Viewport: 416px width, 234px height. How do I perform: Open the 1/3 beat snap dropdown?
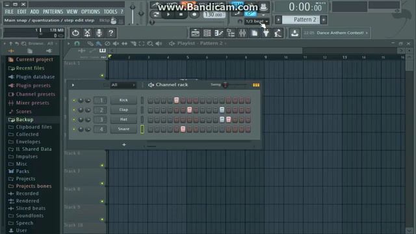pyautogui.click(x=257, y=21)
